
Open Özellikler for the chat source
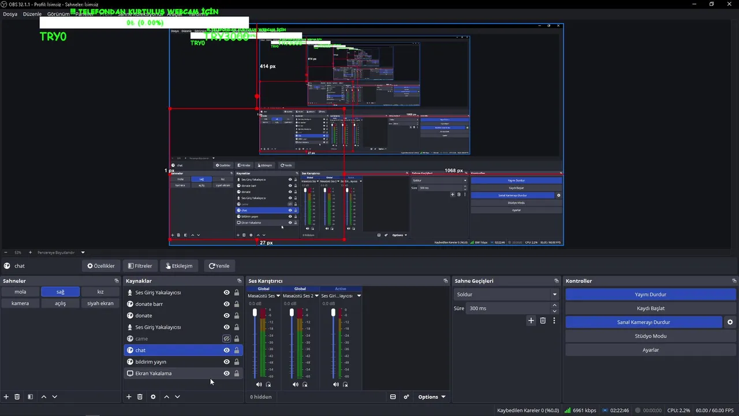point(101,266)
